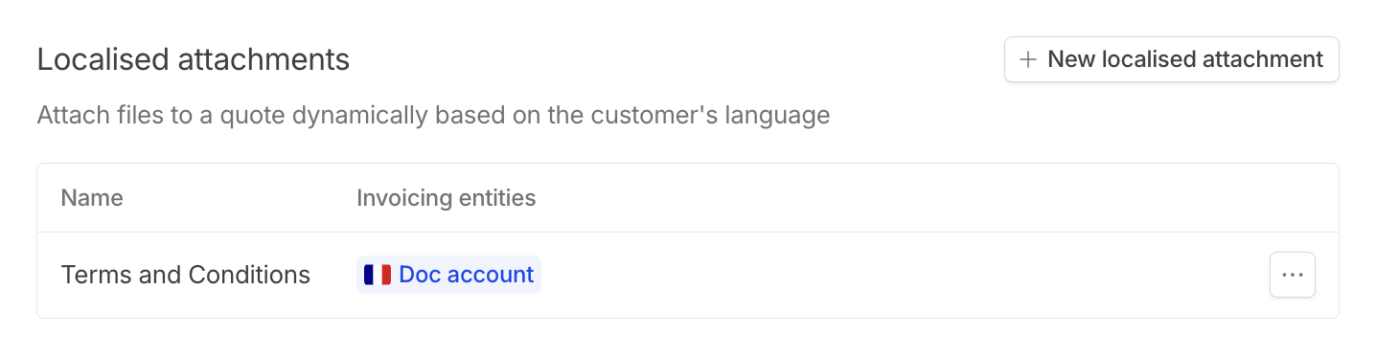Click the Invoicing entities column header

point(447,198)
